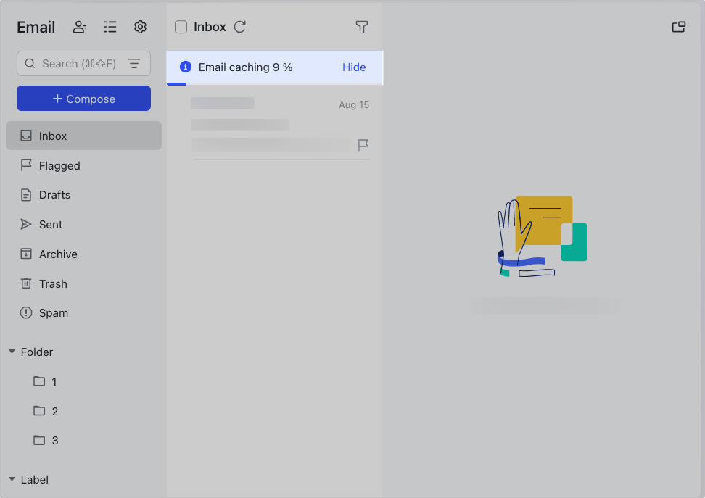Open the Spam mailbox
Viewport: 705px width, 498px height.
[x=54, y=313]
